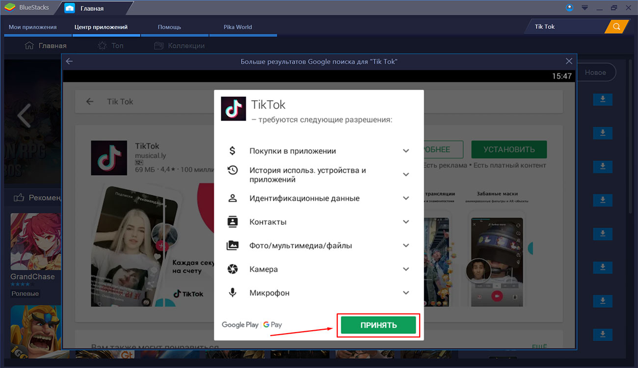Click the TikTok icon in permissions dialog
638x368 pixels.
pos(233,109)
